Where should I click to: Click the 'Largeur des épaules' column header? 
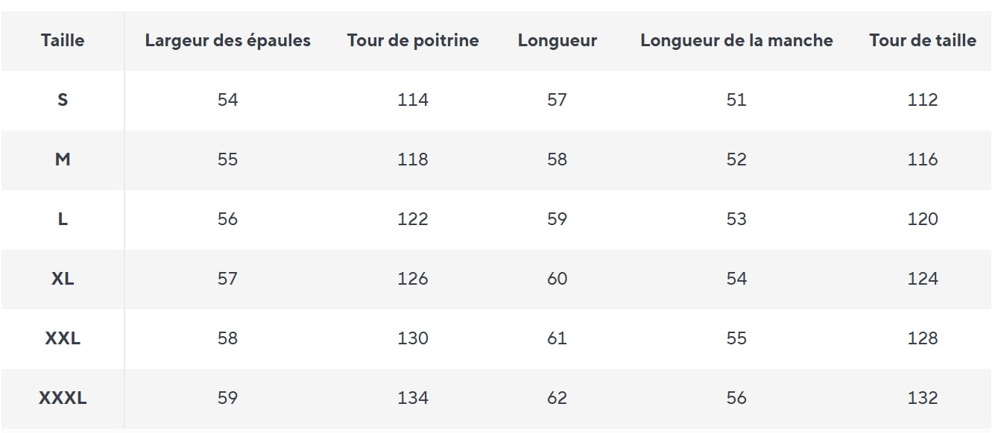[227, 40]
